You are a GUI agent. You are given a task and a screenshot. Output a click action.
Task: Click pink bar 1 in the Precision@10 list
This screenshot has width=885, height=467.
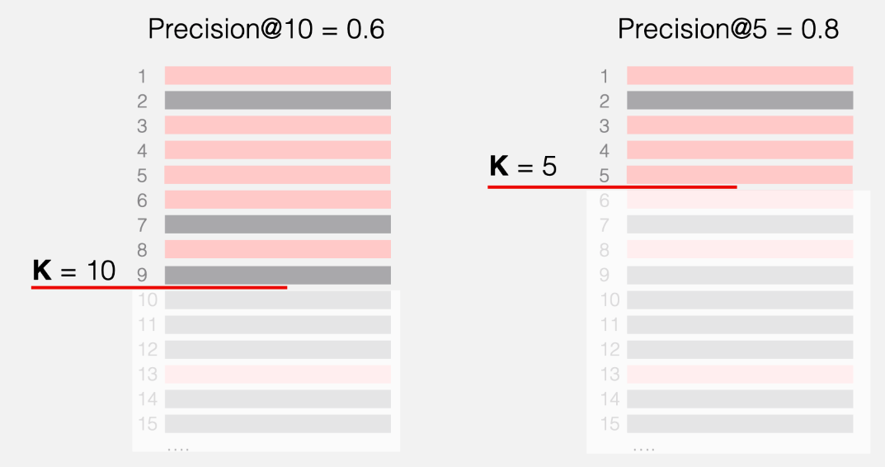277,76
